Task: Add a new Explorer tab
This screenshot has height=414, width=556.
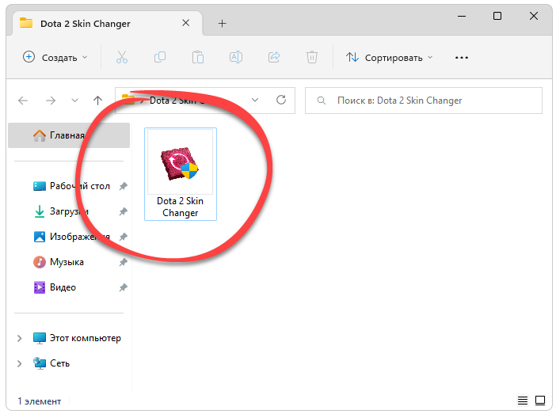Action: [x=222, y=24]
